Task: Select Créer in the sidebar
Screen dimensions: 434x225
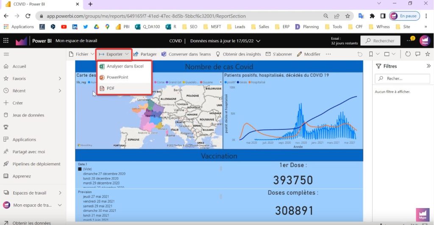Action: click(x=17, y=103)
